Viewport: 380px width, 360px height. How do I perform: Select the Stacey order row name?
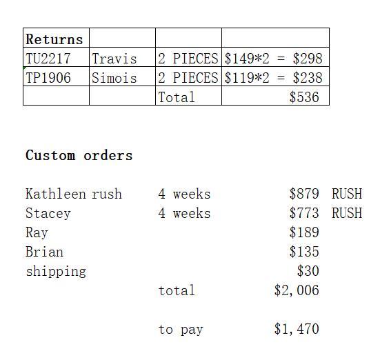point(48,213)
